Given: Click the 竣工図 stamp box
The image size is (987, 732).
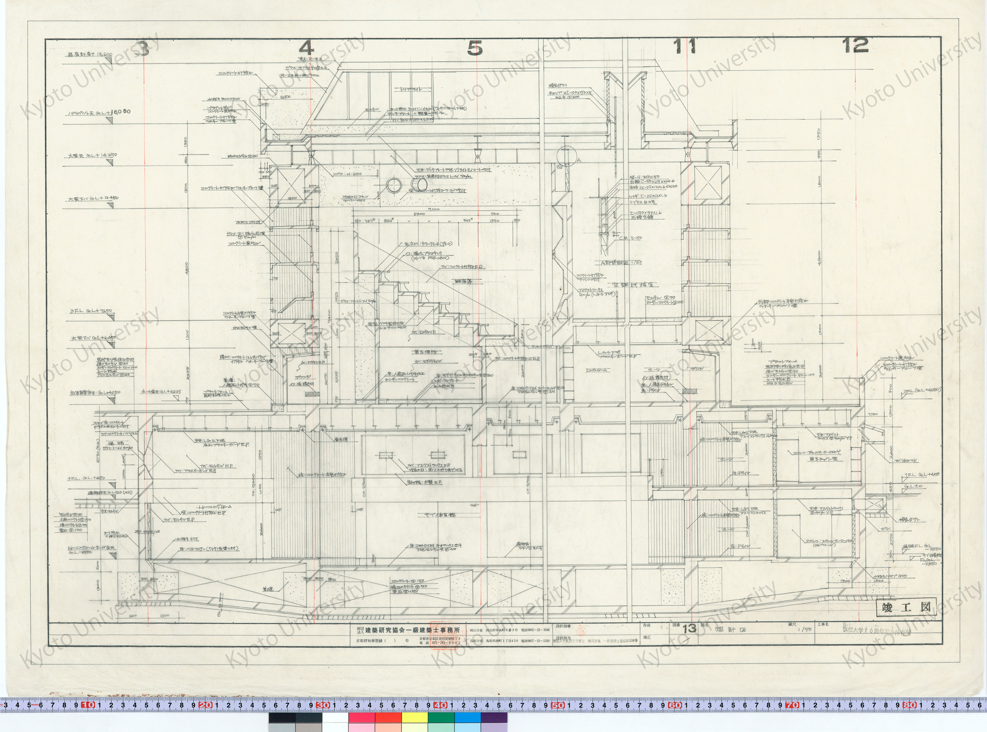Looking at the screenshot, I should (906, 607).
